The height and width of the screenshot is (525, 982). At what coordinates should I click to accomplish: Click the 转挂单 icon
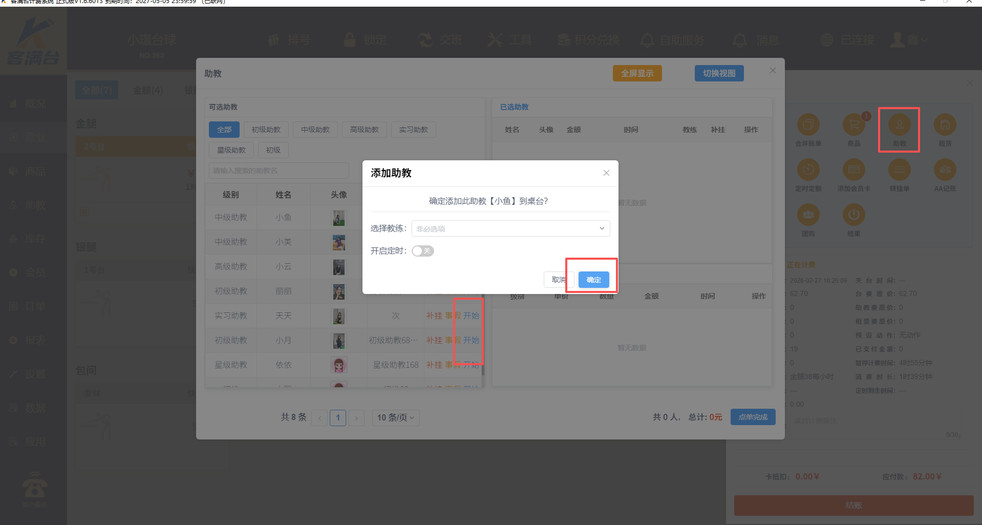(x=899, y=170)
